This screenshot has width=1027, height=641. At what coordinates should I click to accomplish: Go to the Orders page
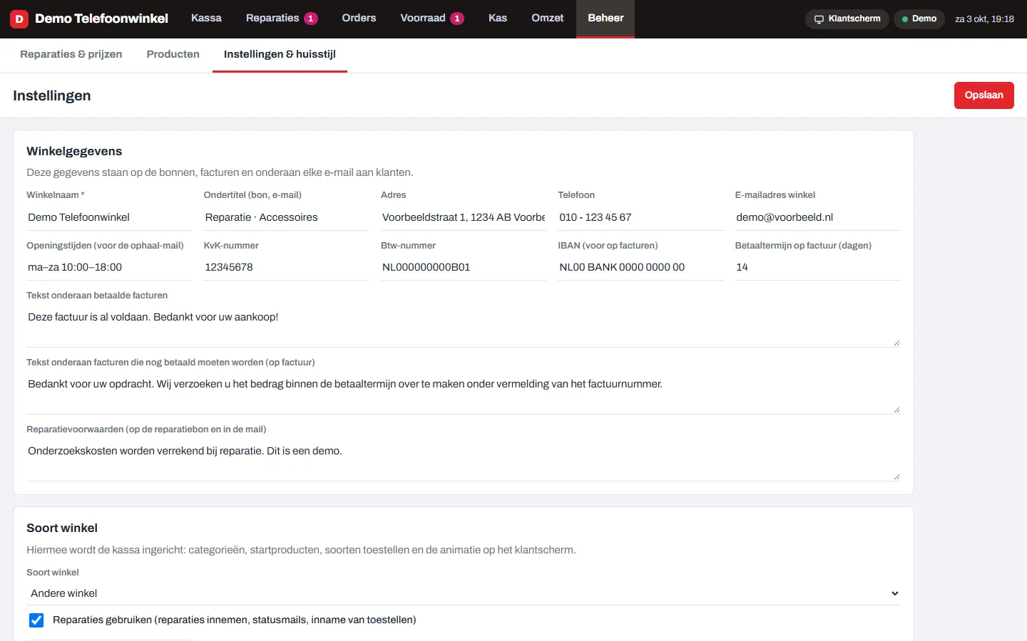(359, 19)
